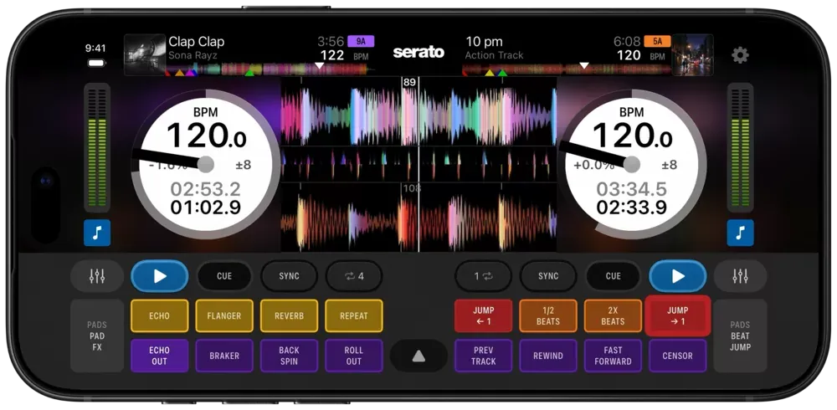Tap the FAST FORWARD pad

click(x=613, y=356)
